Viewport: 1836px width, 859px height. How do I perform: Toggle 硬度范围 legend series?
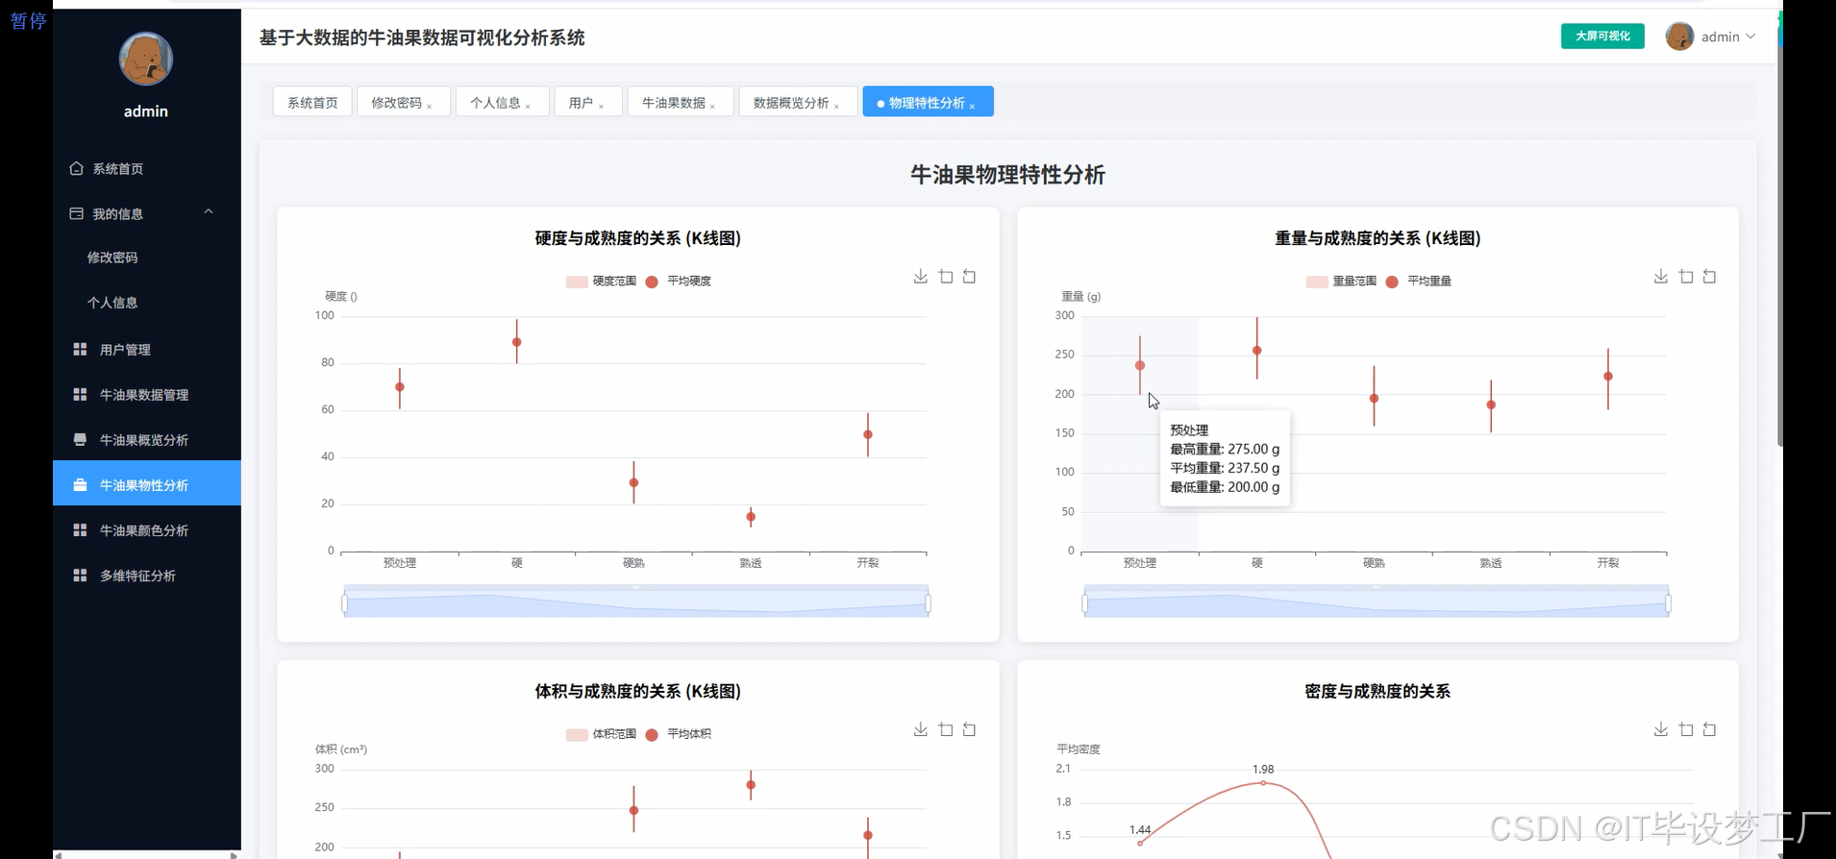click(x=601, y=282)
